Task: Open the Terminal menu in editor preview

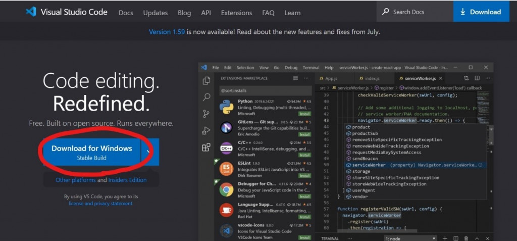Action: point(311,67)
